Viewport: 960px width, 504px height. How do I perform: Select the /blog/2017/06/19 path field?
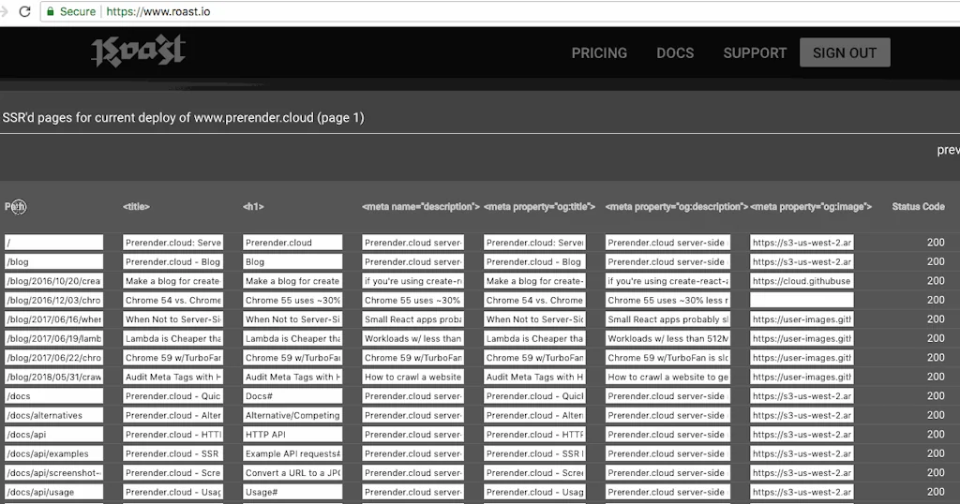point(53,338)
